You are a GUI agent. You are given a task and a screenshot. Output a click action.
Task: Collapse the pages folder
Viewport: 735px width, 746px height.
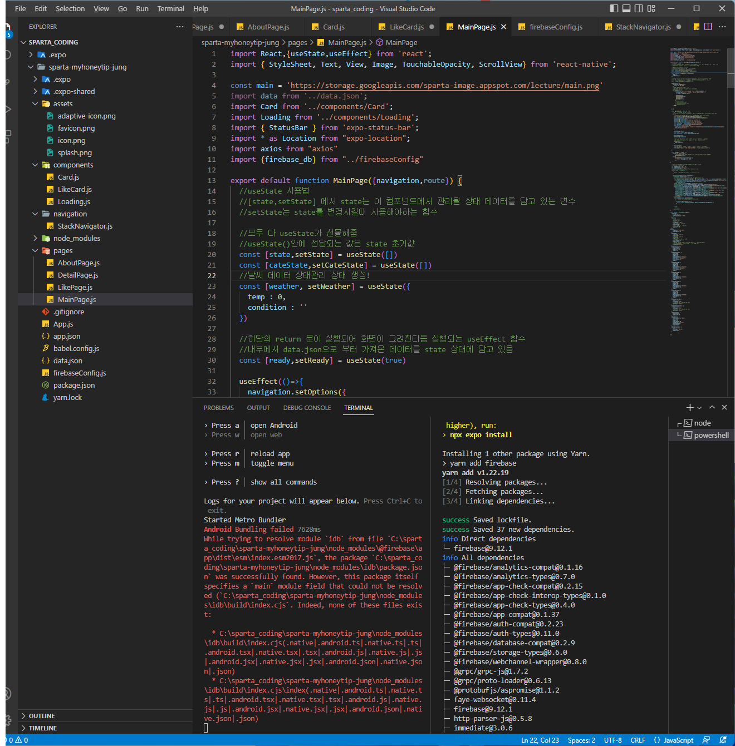[x=63, y=251]
